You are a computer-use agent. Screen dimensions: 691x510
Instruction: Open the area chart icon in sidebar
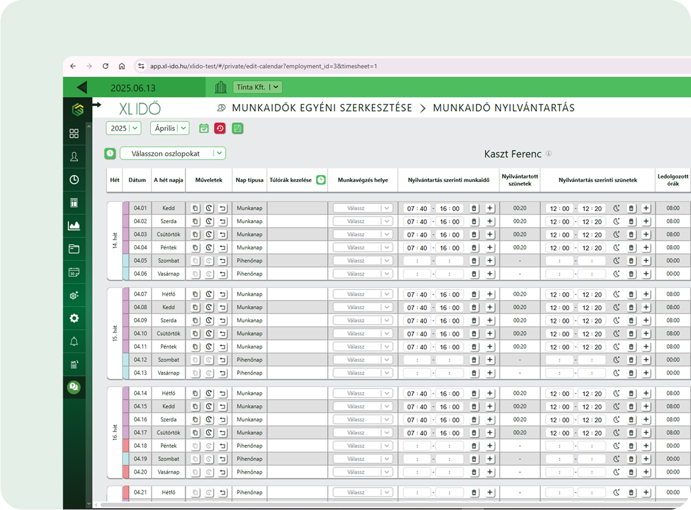pyautogui.click(x=74, y=225)
